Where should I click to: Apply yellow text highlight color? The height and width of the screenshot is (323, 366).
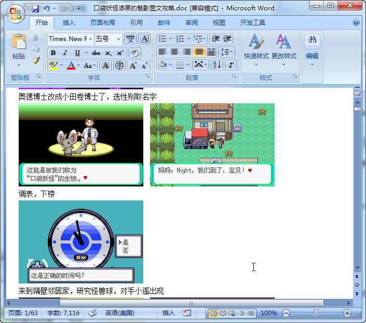[53, 65]
